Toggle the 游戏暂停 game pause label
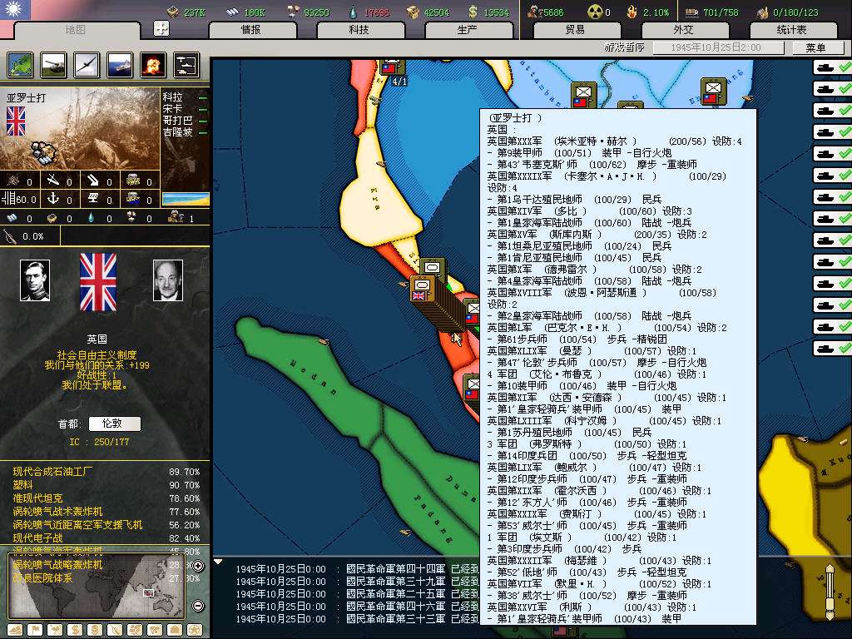Screen dimensions: 852x639 pyautogui.click(x=624, y=48)
